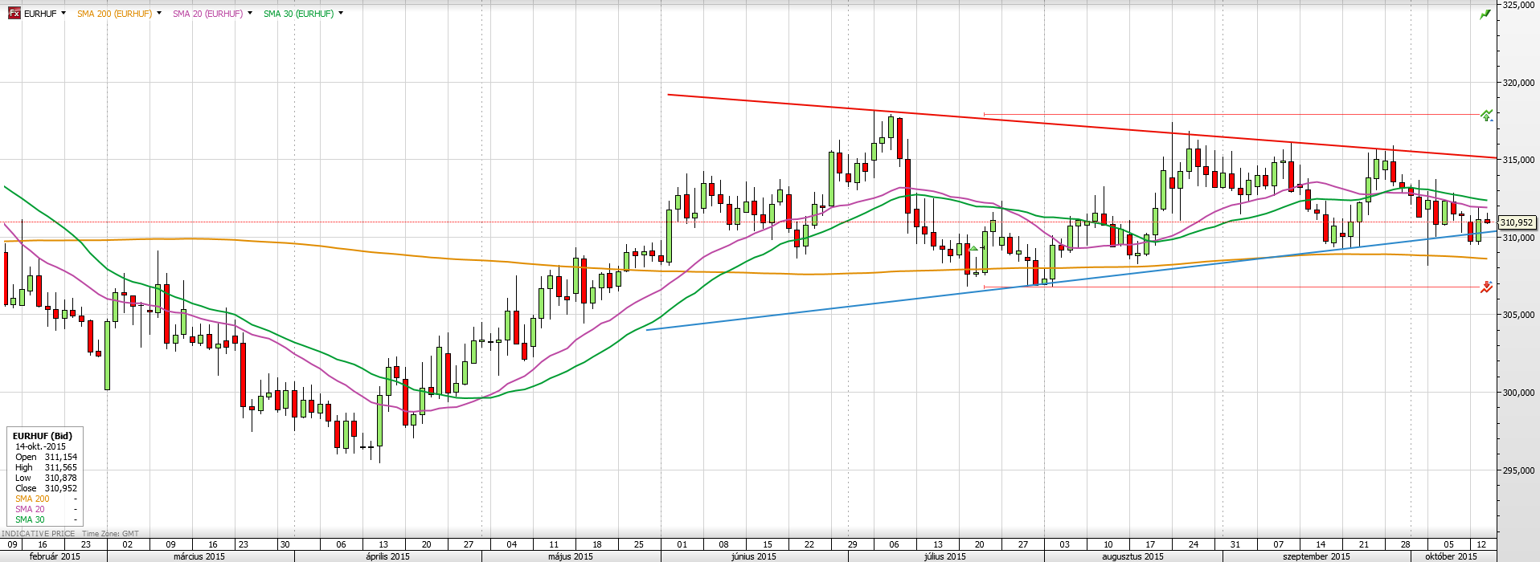Open the EURHUF instrument dropdown
Screen dimensions: 1540x562
[x=63, y=14]
